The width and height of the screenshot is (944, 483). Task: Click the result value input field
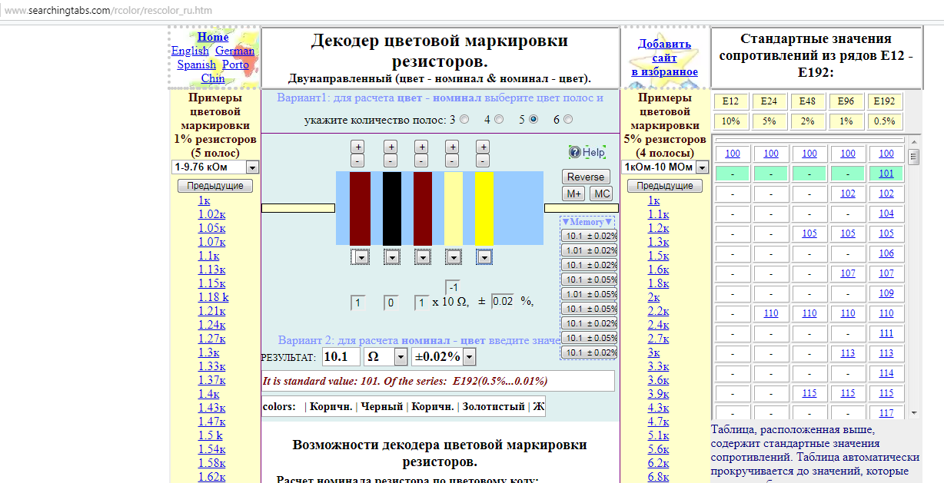[x=341, y=356]
